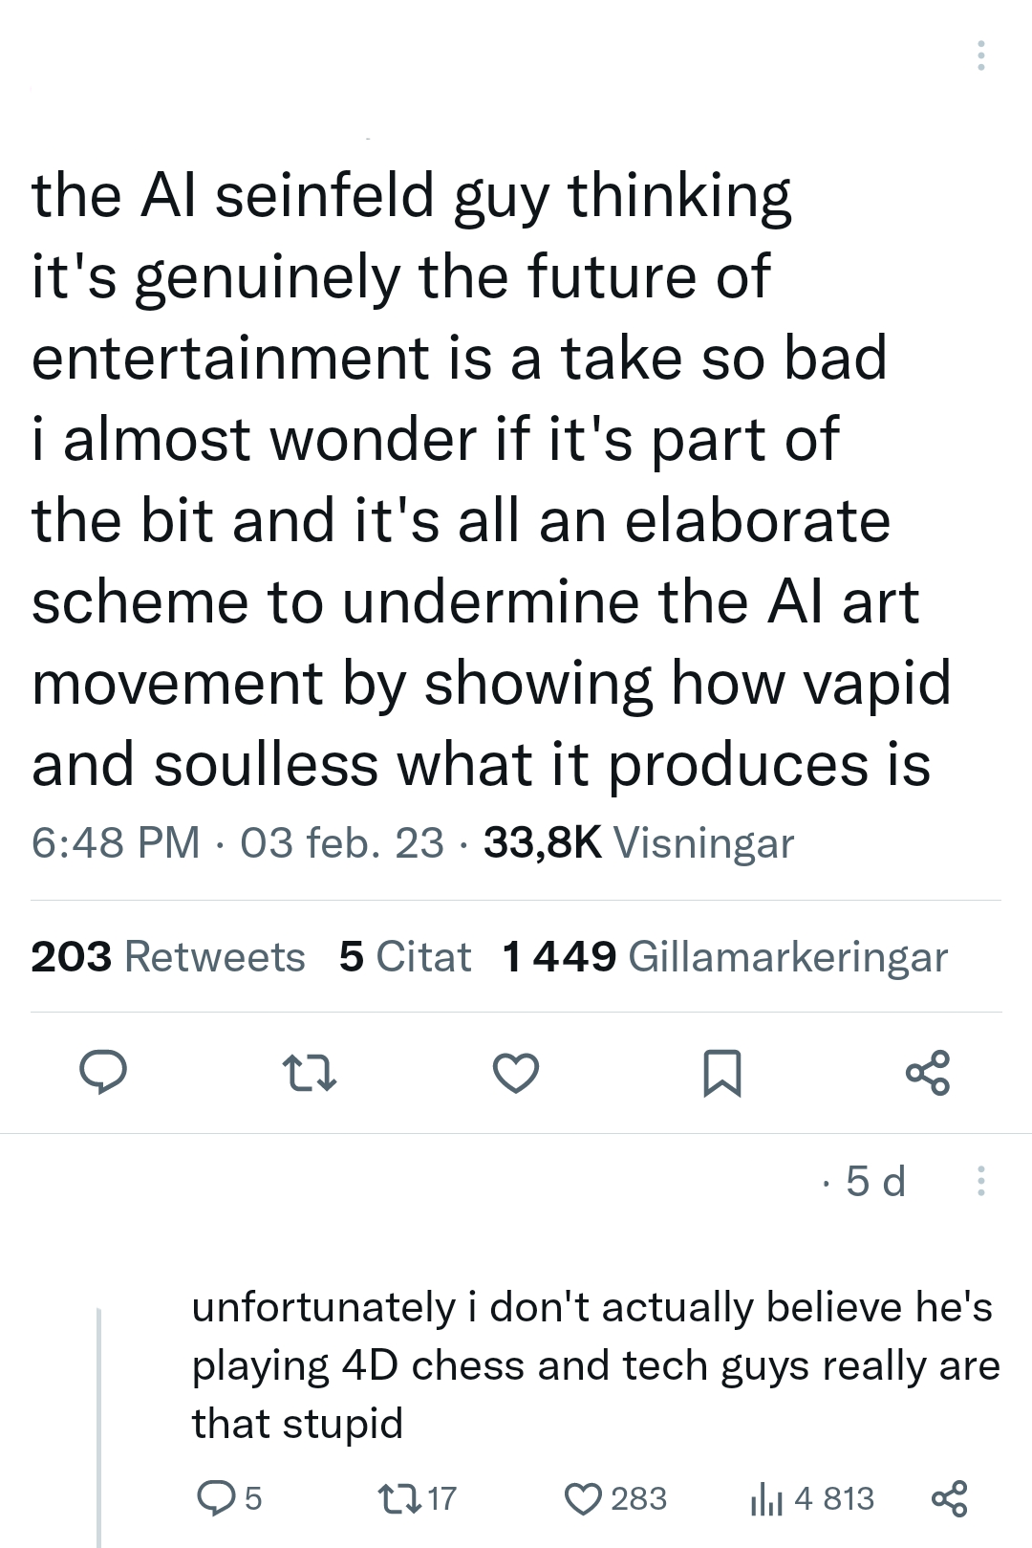
Task: Like the AI seinfeld tweet
Action: 516,1072
